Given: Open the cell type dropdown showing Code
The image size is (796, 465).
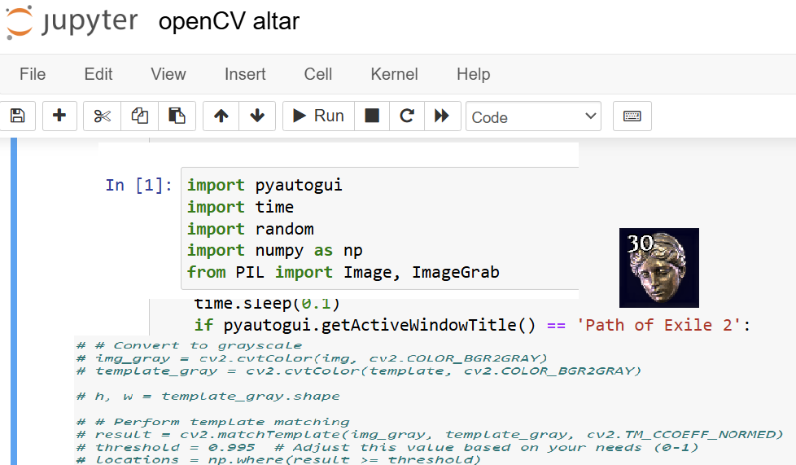Looking at the screenshot, I should point(534,117).
